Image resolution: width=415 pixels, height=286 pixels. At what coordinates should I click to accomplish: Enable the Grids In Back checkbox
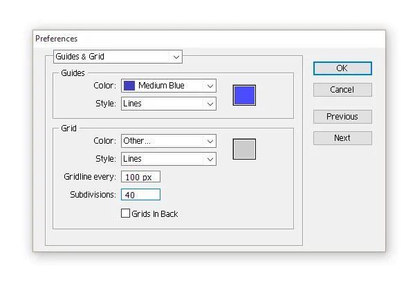(x=125, y=213)
